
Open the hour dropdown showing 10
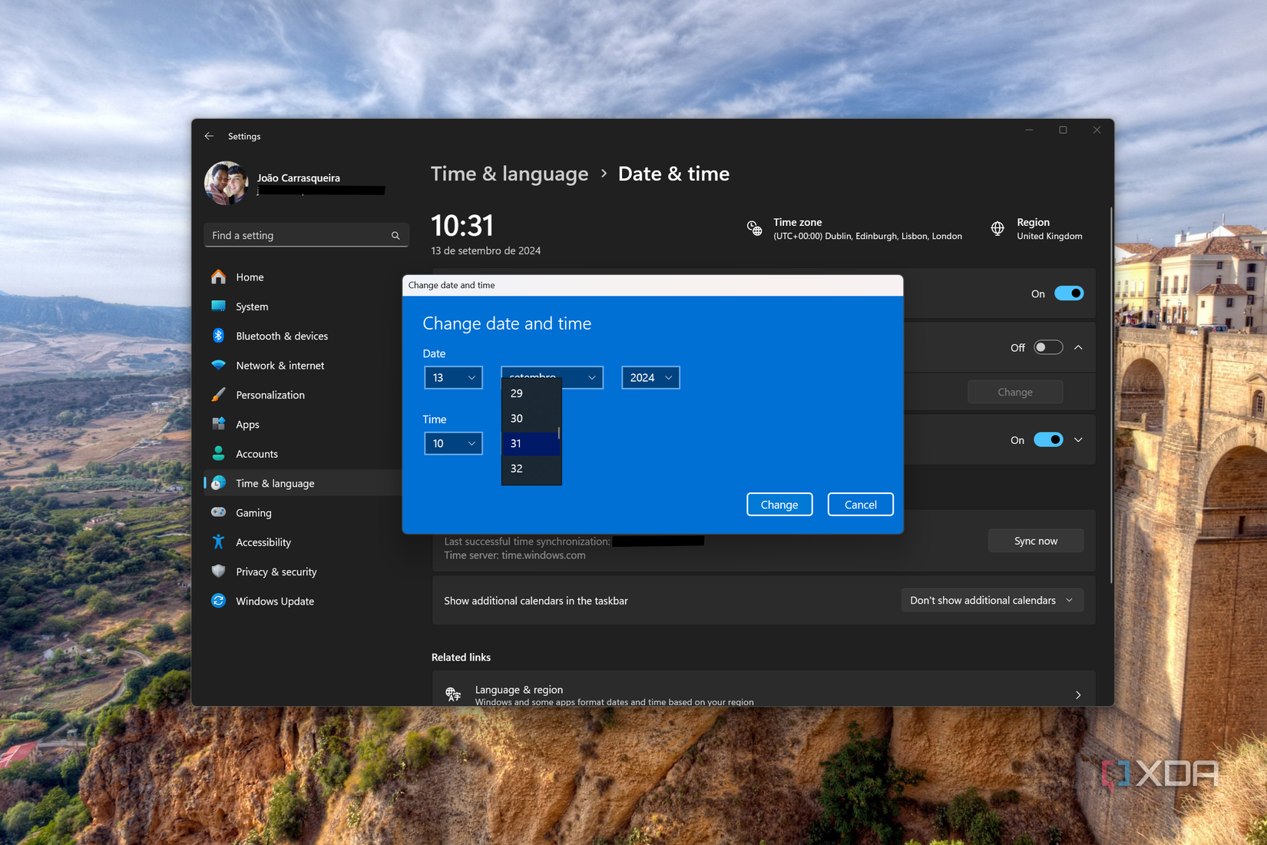click(x=453, y=443)
